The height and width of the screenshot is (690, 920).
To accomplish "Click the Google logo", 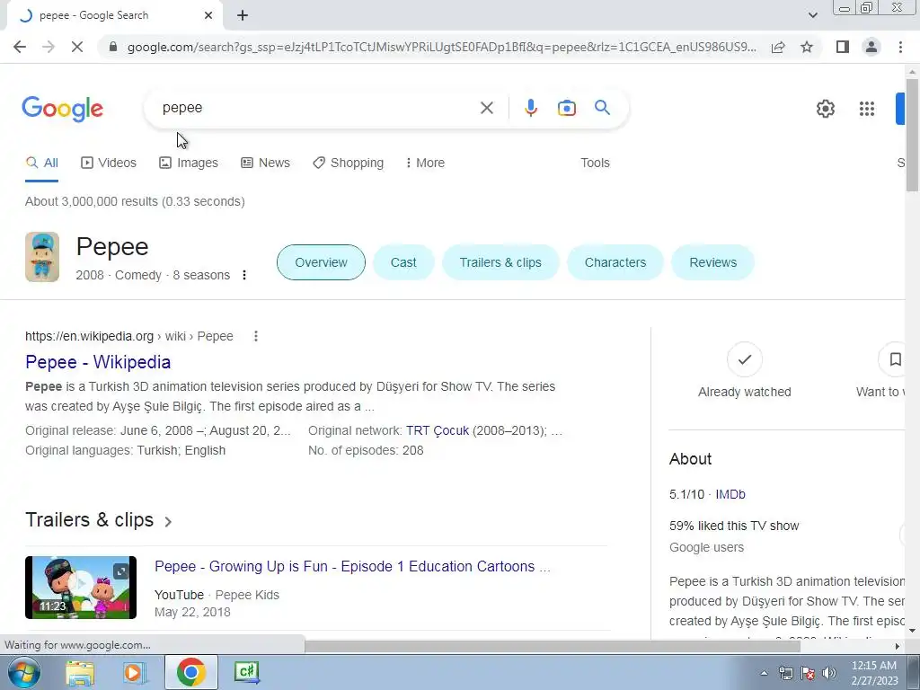I will pyautogui.click(x=63, y=109).
